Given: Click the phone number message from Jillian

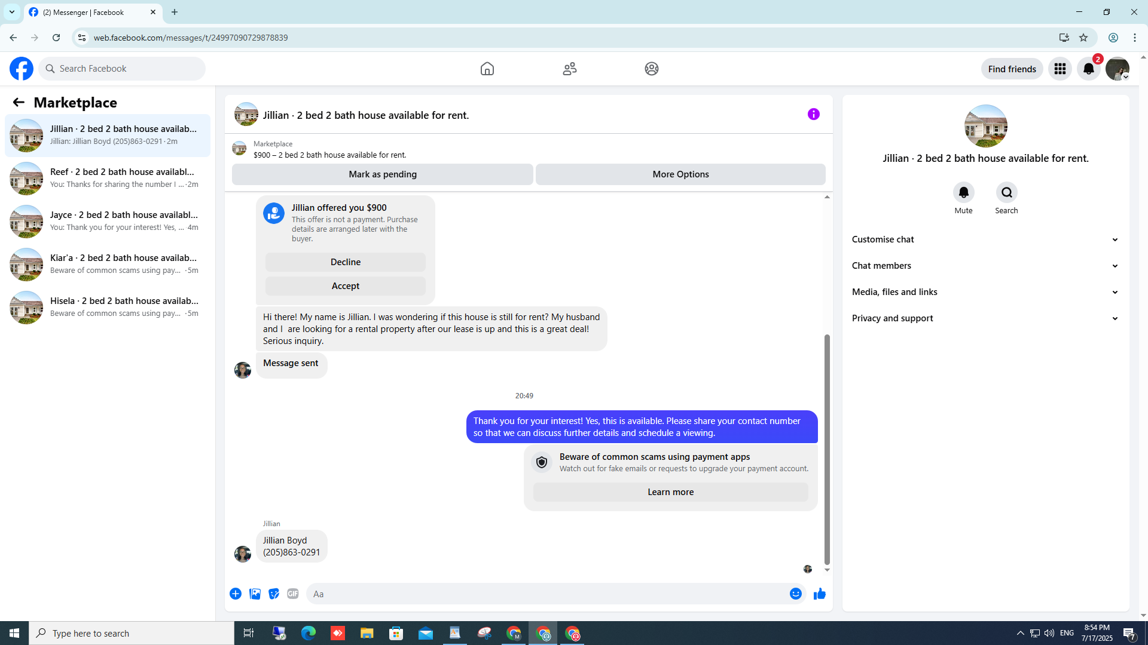Looking at the screenshot, I should pos(292,546).
